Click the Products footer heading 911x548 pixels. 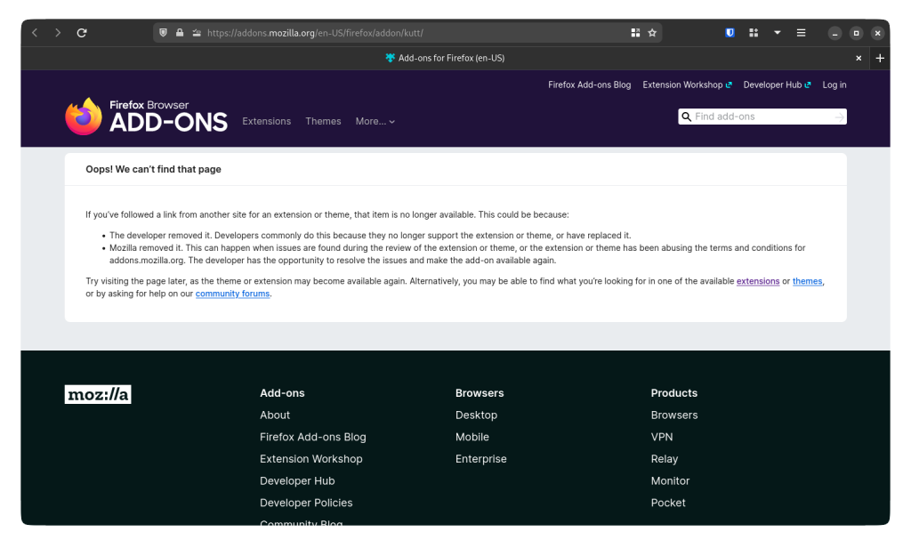pyautogui.click(x=674, y=393)
